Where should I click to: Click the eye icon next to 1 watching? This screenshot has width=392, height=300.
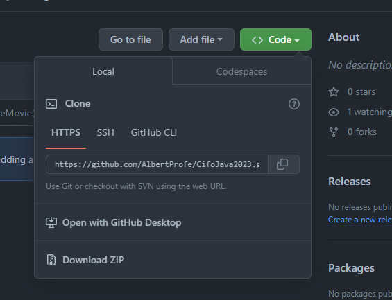334,112
